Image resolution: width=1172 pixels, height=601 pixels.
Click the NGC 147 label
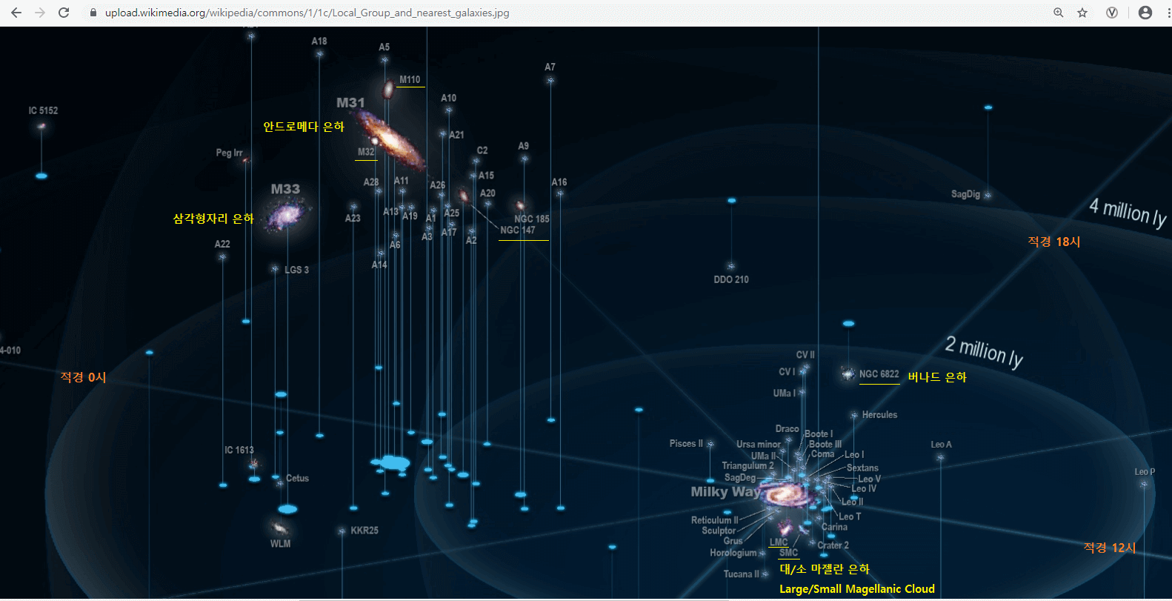point(518,230)
